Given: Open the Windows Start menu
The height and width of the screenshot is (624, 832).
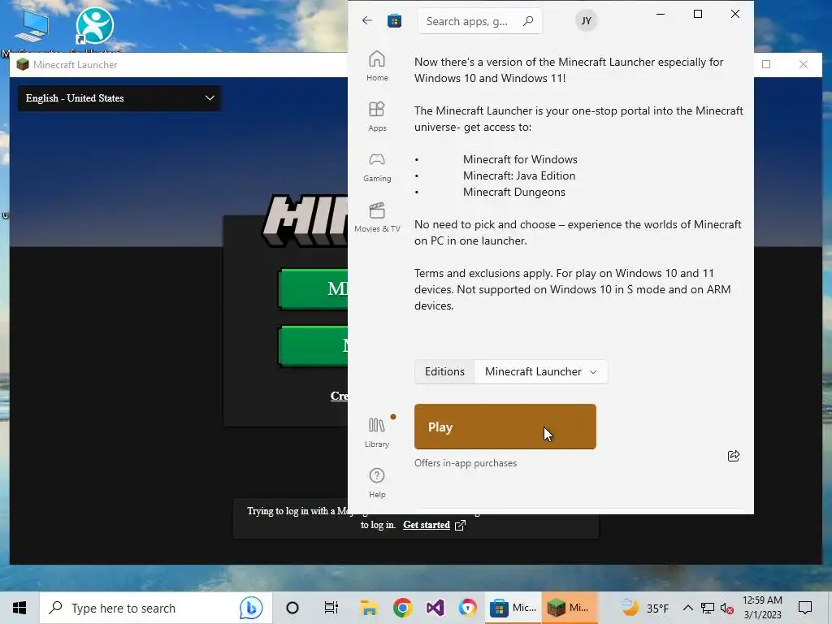Looking at the screenshot, I should pos(19,608).
